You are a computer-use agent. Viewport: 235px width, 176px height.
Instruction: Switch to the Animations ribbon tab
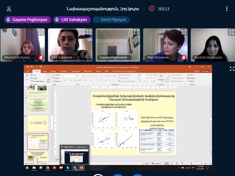tap(76, 71)
